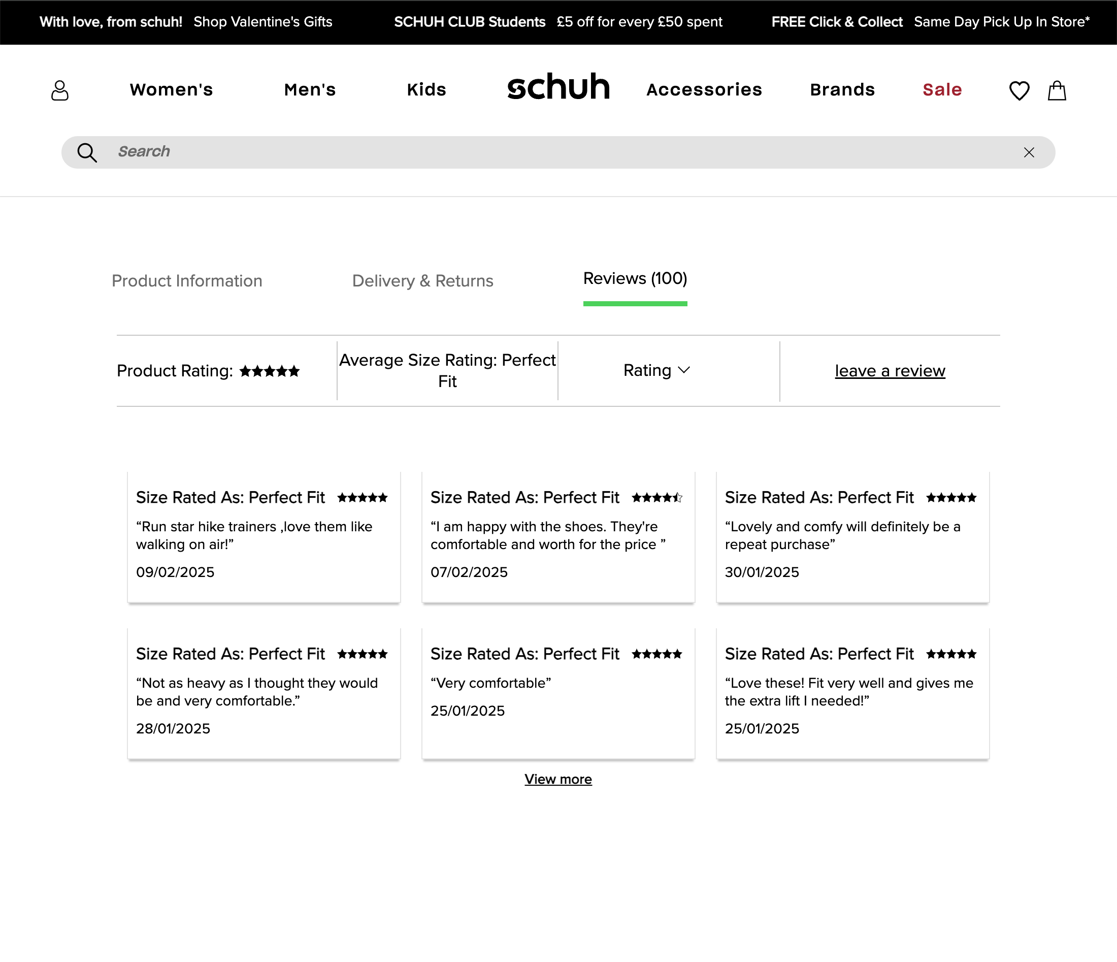Open the Sale section
Screen dimensions: 1117x962
pos(942,90)
